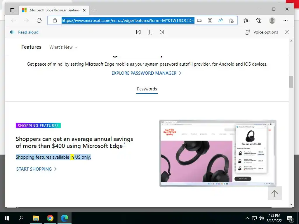The width and height of the screenshot is (299, 224).
Task: Open the send-to-devices icon in address bar
Action: point(199,20)
